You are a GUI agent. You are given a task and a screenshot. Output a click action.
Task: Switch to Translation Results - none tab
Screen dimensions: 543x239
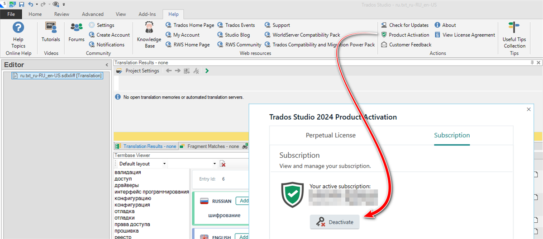point(146,146)
